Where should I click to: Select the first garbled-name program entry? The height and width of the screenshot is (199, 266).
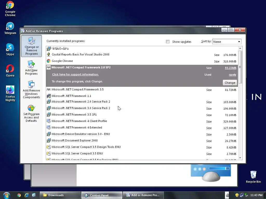click(x=142, y=49)
